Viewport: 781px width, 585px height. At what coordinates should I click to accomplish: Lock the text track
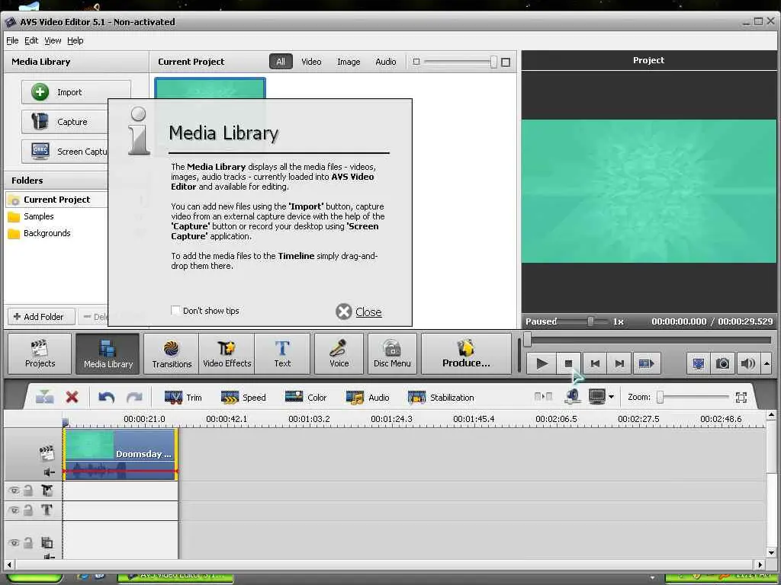point(28,510)
